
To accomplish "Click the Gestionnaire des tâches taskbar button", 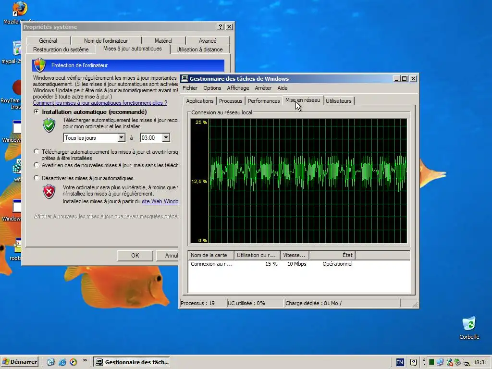I will pos(132,362).
